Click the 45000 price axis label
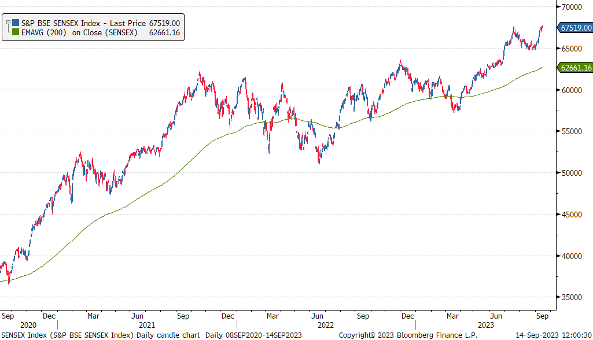 coord(572,215)
